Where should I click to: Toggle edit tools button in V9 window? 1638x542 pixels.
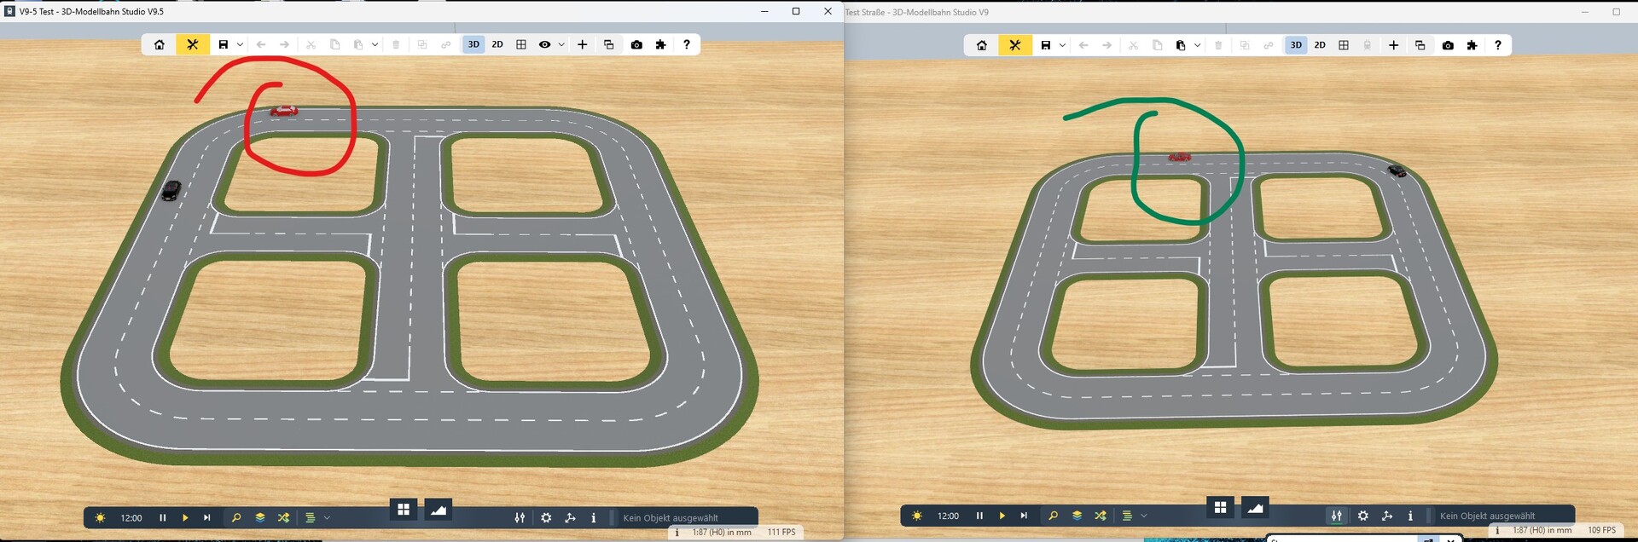1015,45
